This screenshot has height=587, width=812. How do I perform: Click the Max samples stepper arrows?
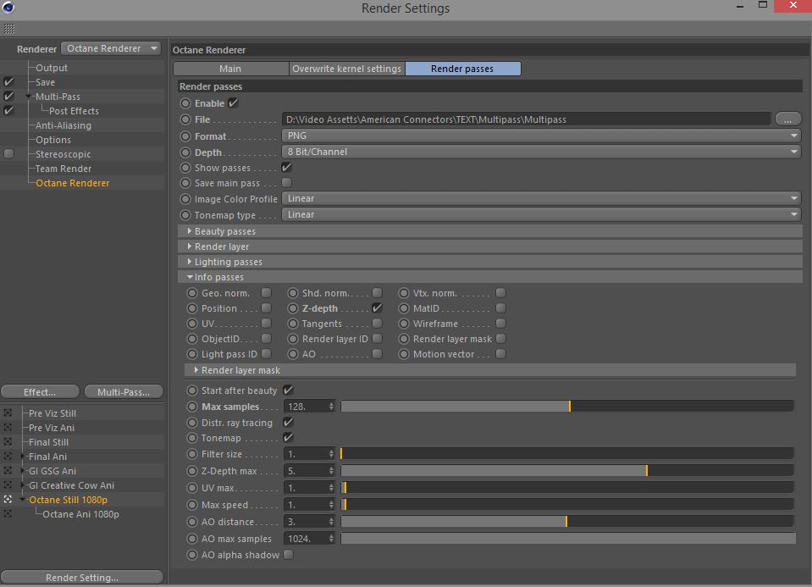tap(331, 407)
